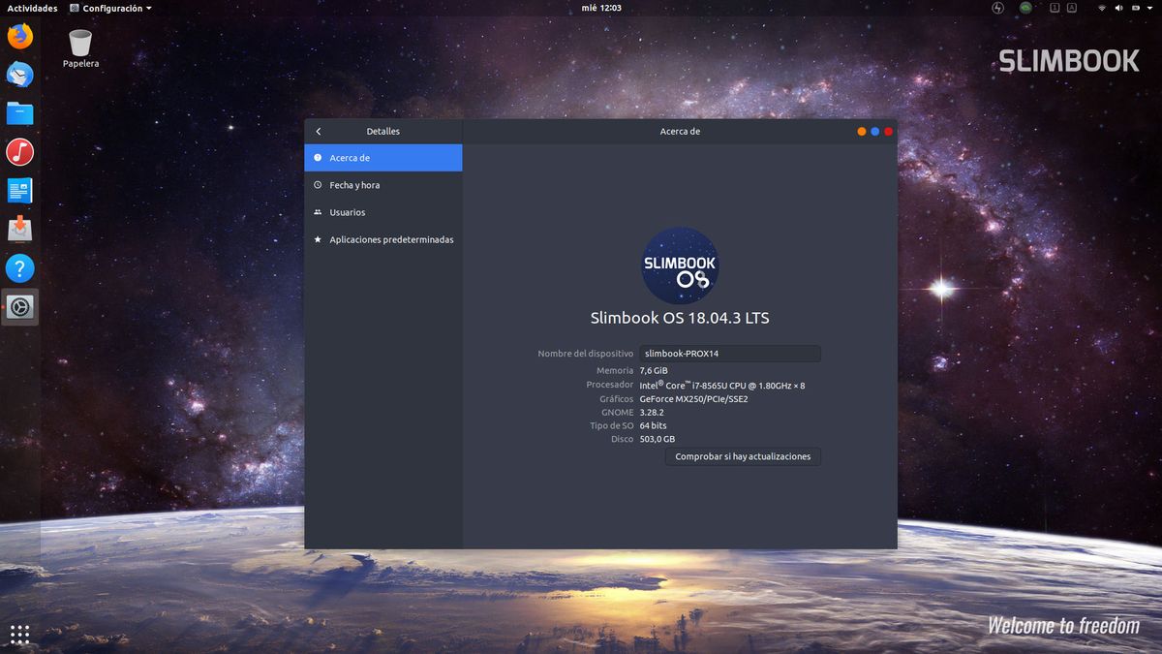Click the green NVIDIA tray indicator
The image size is (1162, 654).
[1025, 8]
